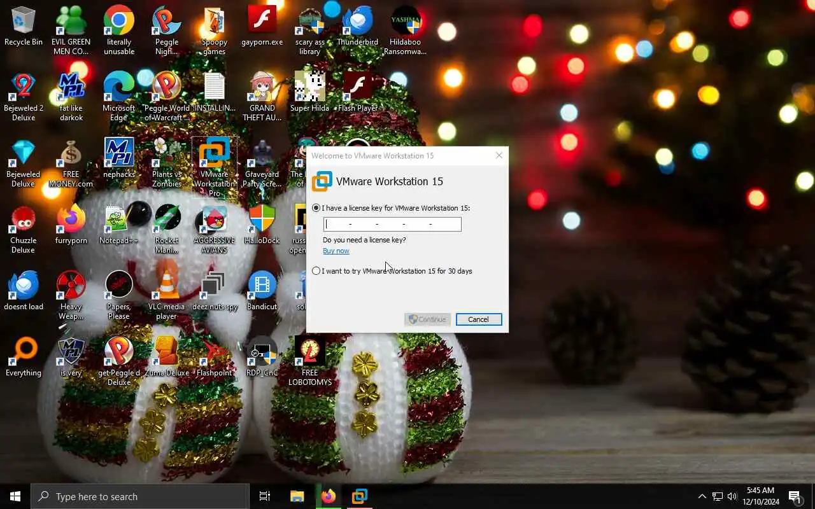Click the Continue button in VMware dialog
815x509 pixels.
coord(427,319)
